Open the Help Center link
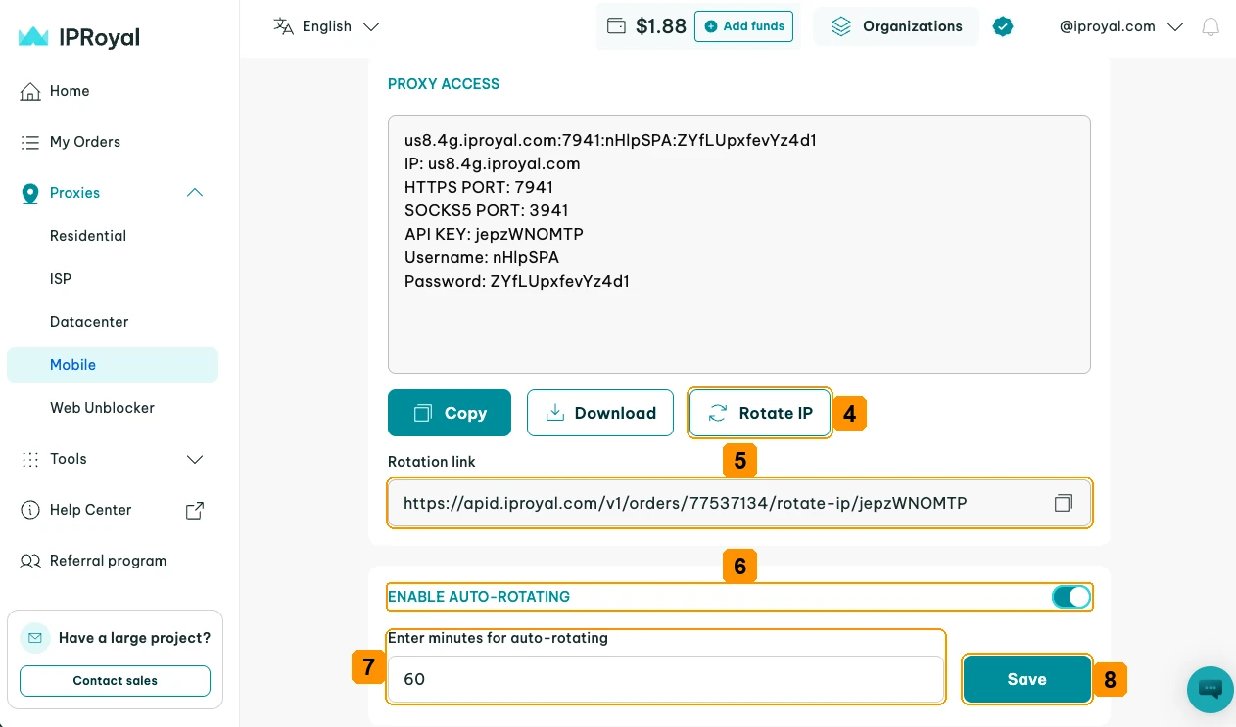 tap(90, 510)
